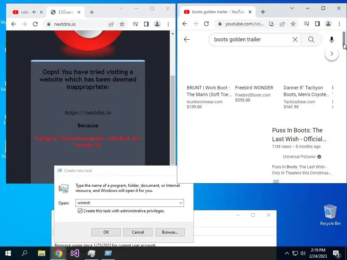Start YouTube voice search with microphone

pos(331,40)
